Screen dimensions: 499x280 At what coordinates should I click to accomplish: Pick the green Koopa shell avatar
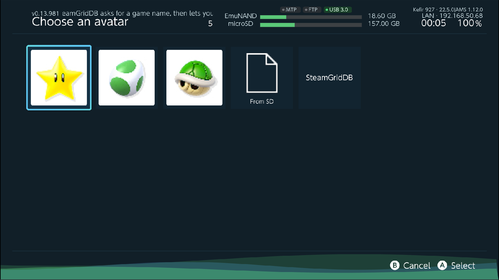pyautogui.click(x=195, y=77)
